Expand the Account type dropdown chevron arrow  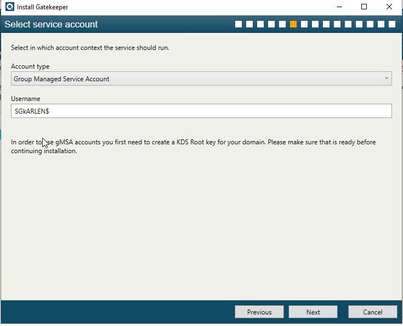(x=387, y=78)
